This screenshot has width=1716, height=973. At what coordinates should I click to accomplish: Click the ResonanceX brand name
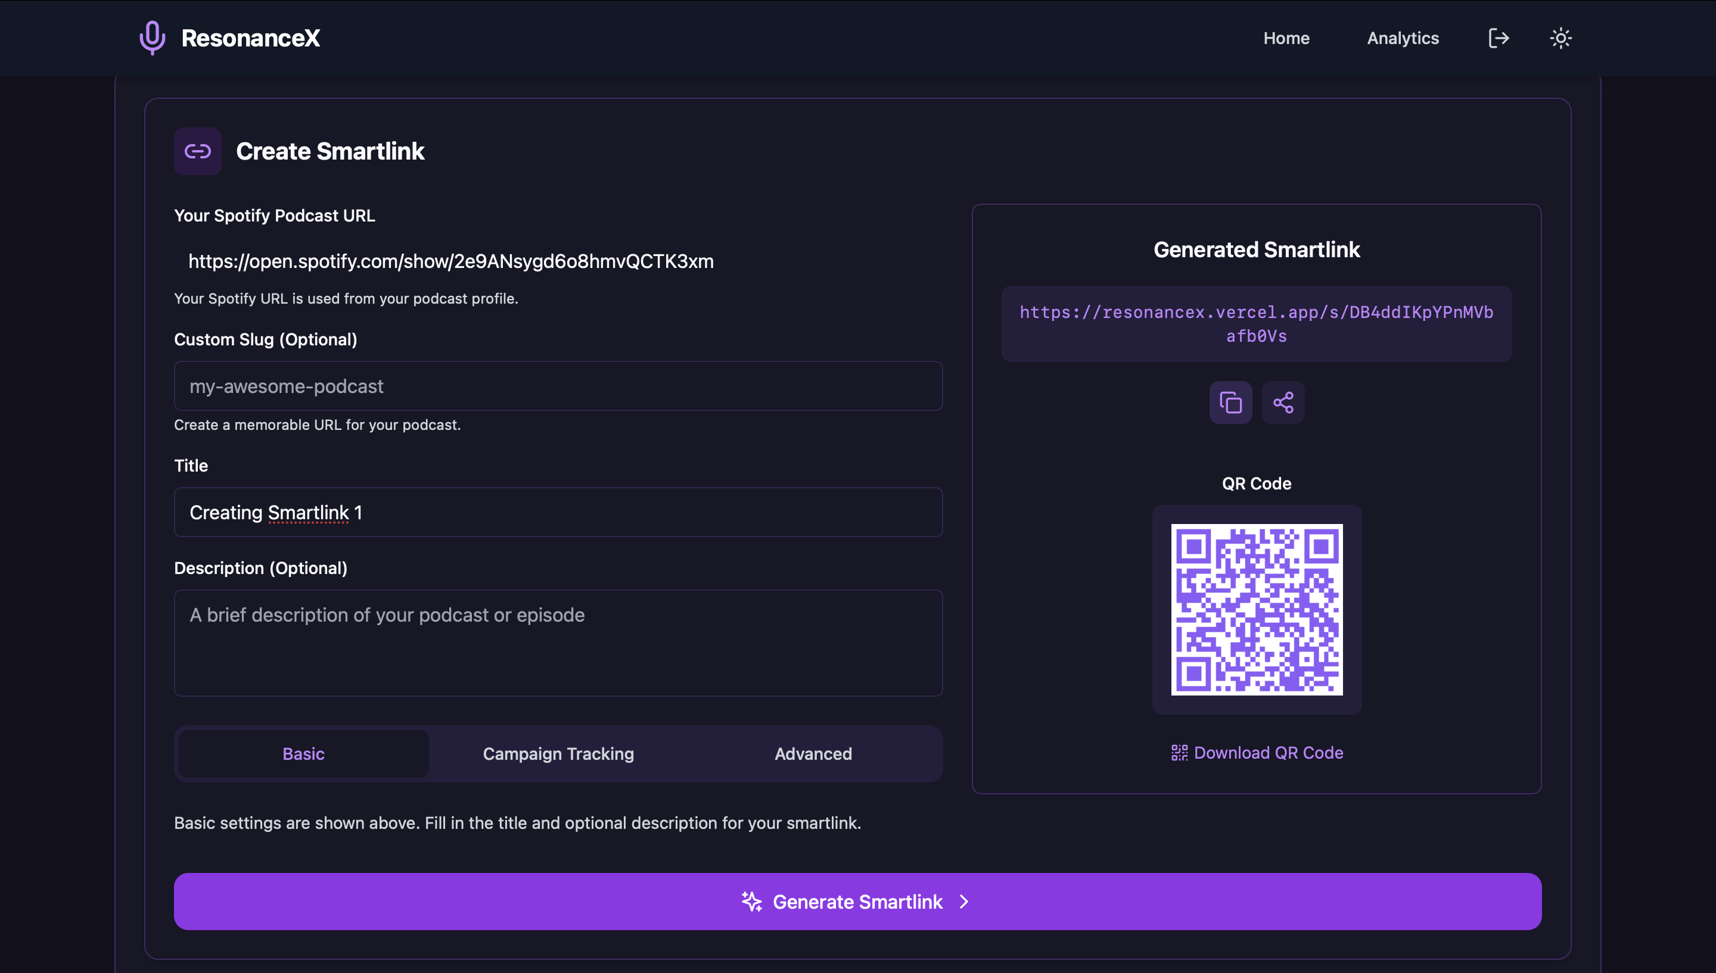(251, 38)
